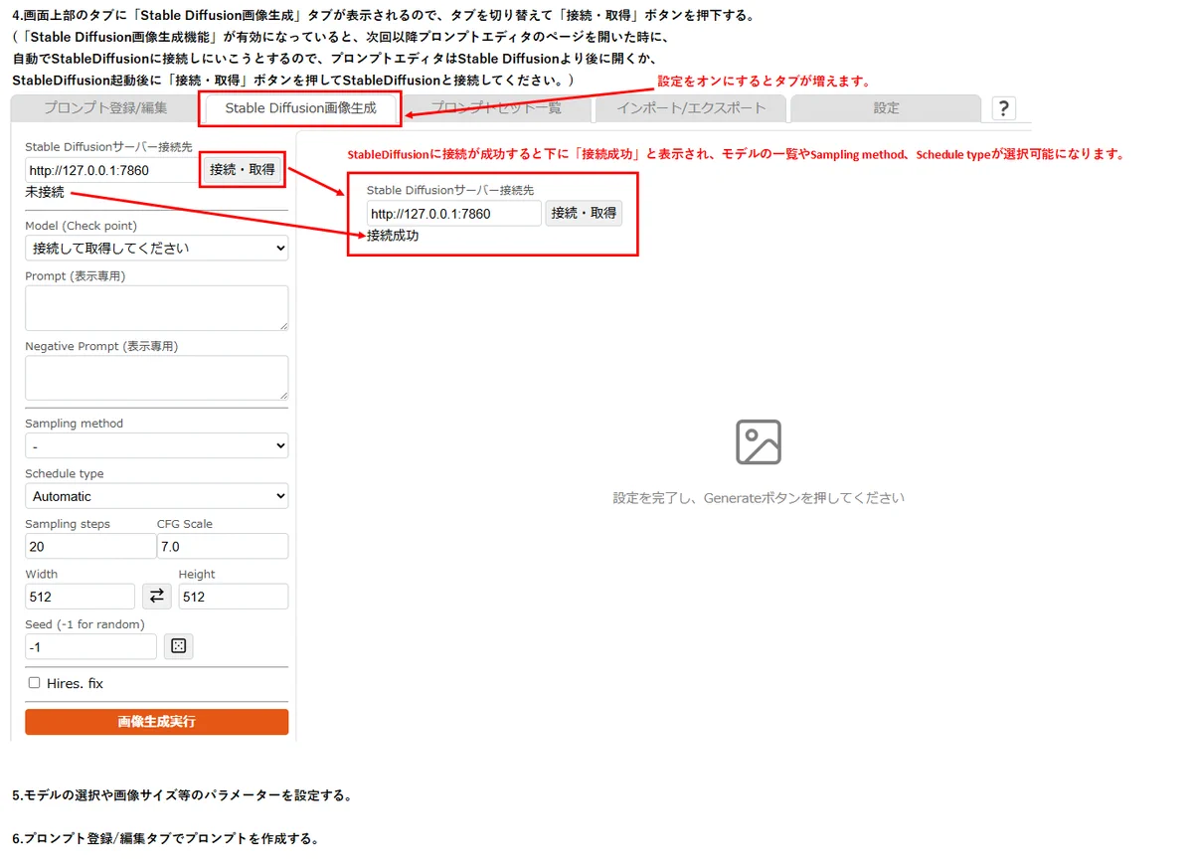
Task: Go to the 設定 tab
Action: 886,108
